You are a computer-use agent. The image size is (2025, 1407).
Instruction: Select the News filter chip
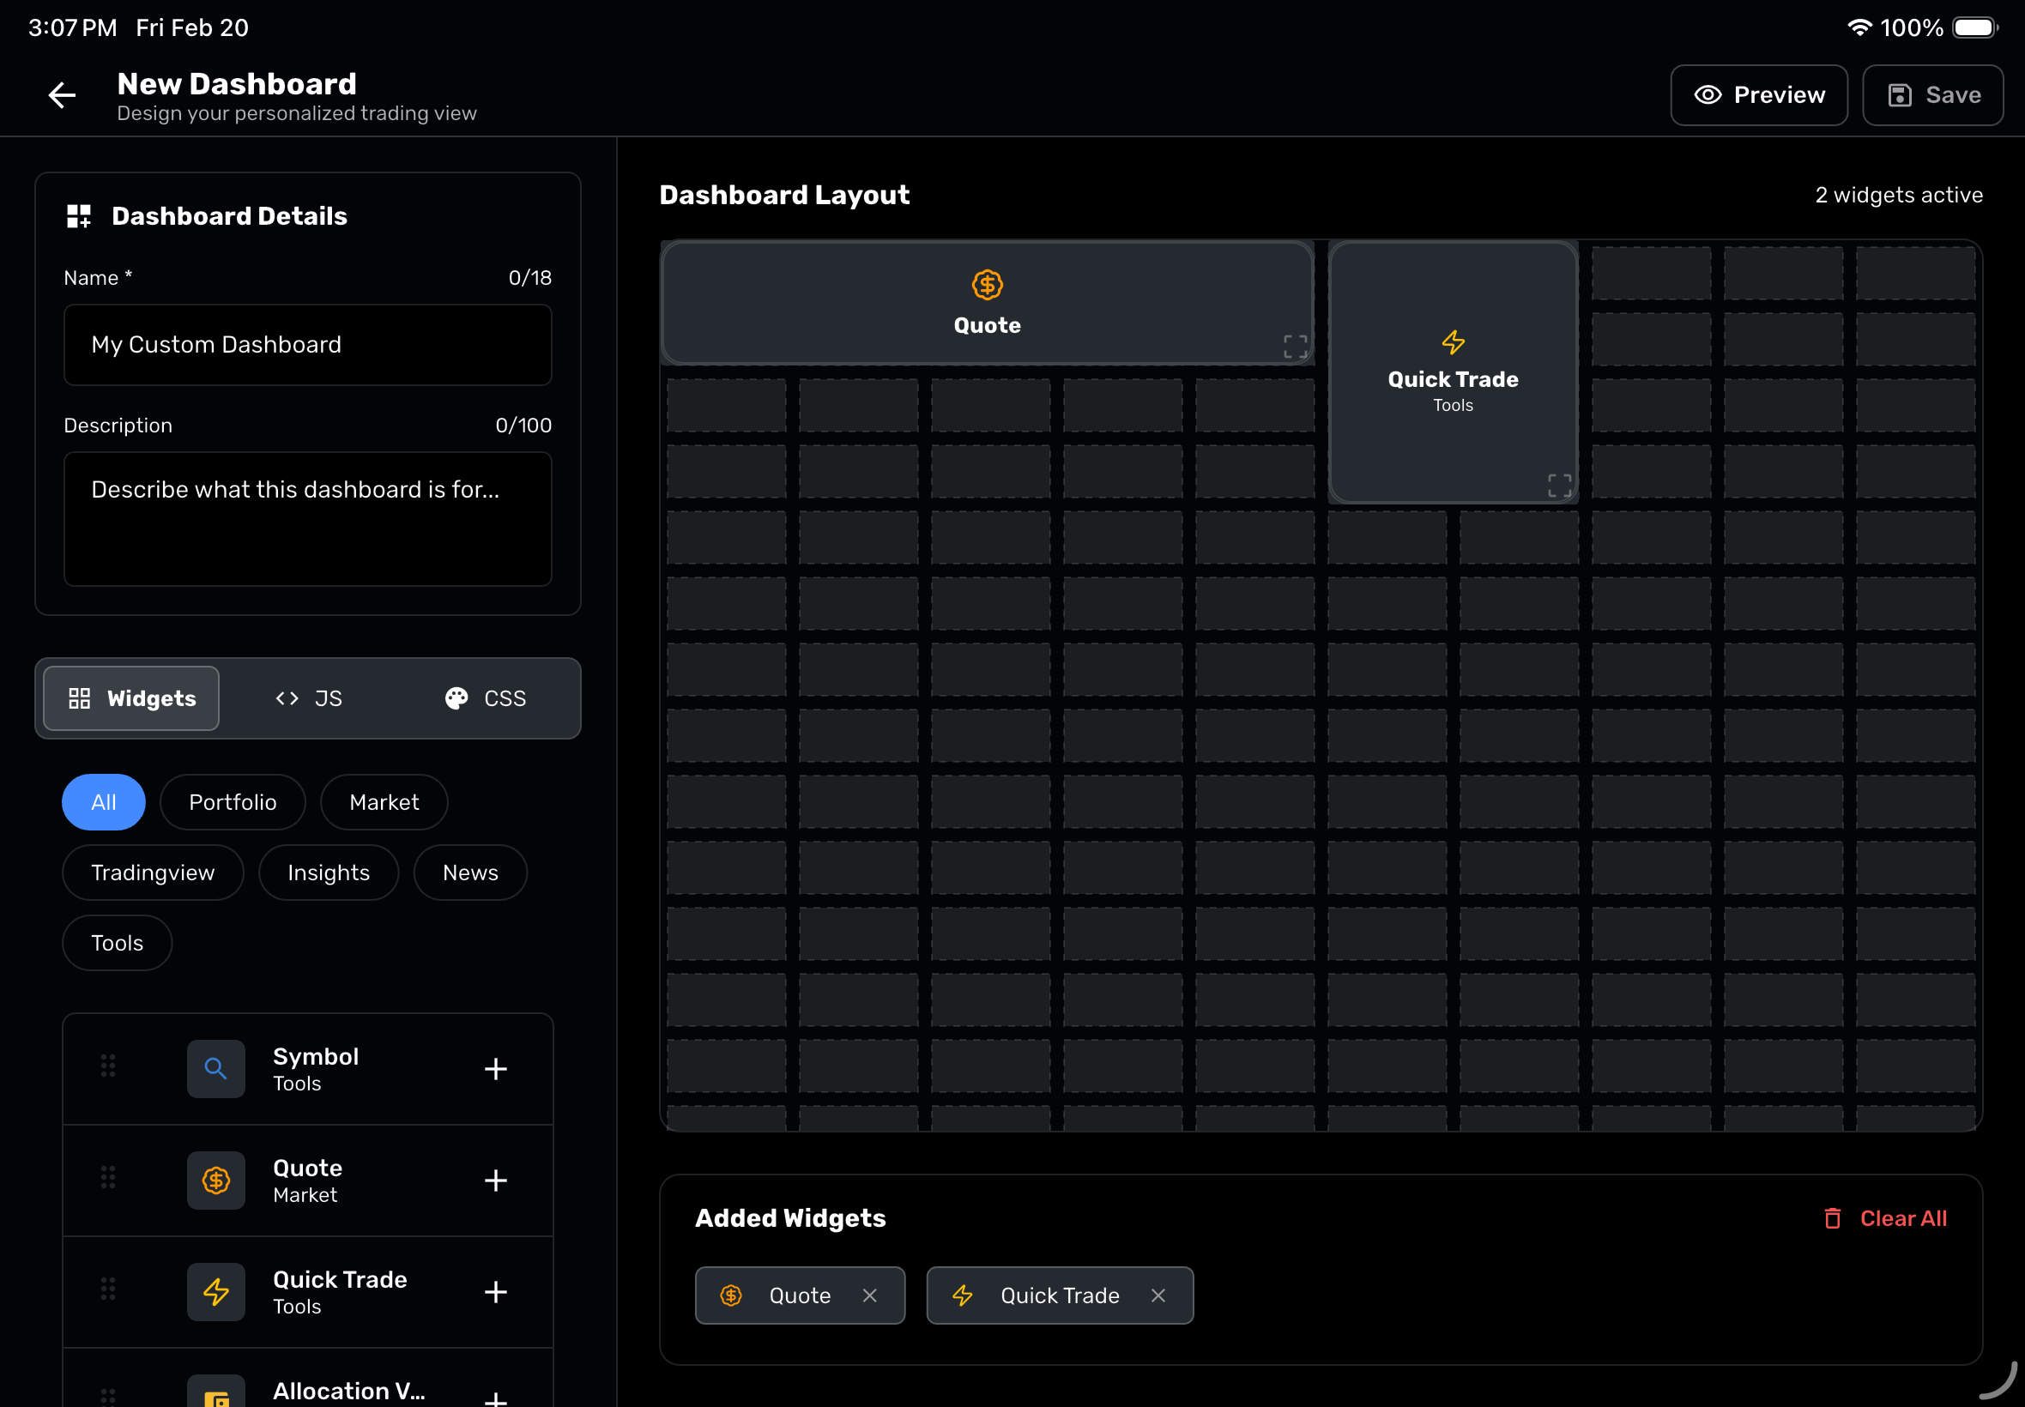pyautogui.click(x=470, y=872)
